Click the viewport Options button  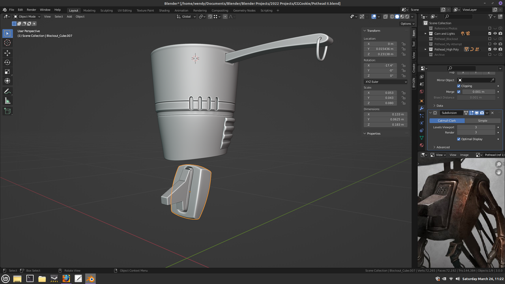(x=407, y=24)
